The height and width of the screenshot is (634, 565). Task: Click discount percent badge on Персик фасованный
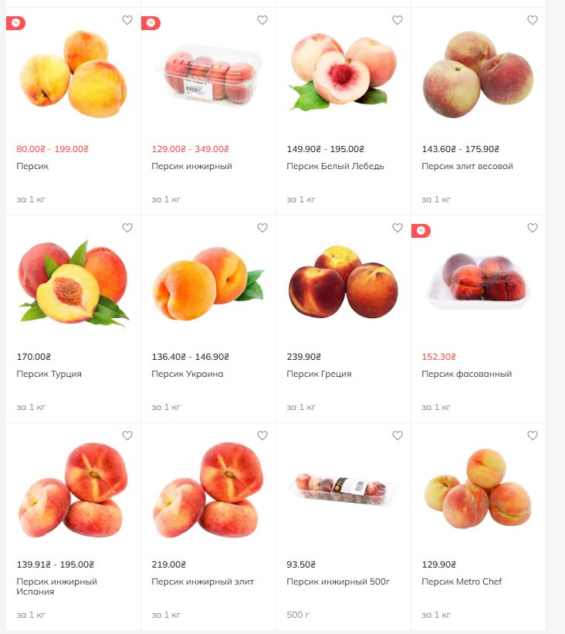(421, 231)
